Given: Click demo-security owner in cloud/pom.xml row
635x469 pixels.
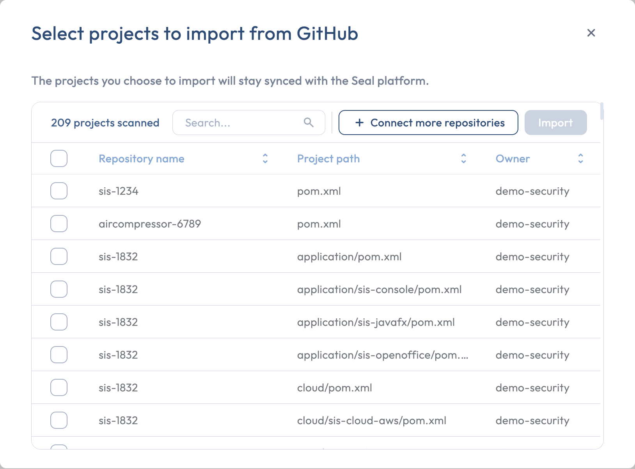Looking at the screenshot, I should click(532, 388).
